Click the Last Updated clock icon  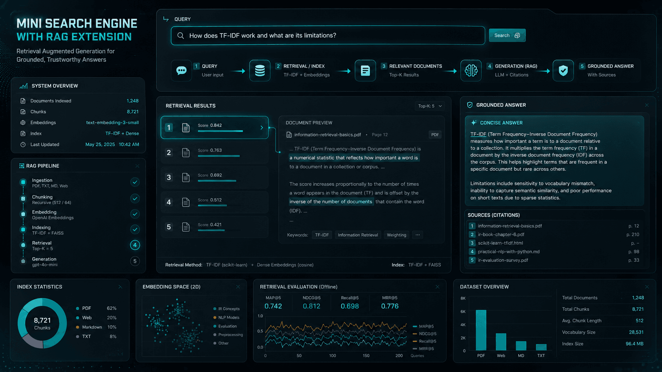pyautogui.click(x=23, y=145)
